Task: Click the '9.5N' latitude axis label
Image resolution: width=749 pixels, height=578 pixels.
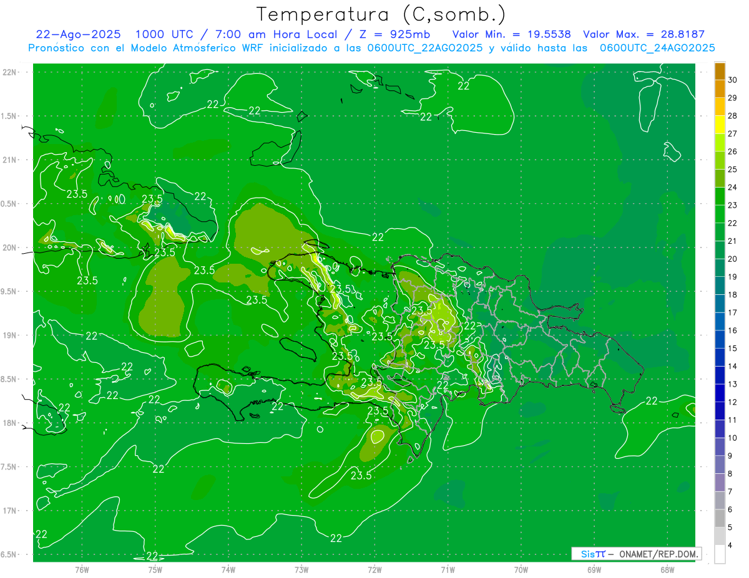Action: [9, 291]
